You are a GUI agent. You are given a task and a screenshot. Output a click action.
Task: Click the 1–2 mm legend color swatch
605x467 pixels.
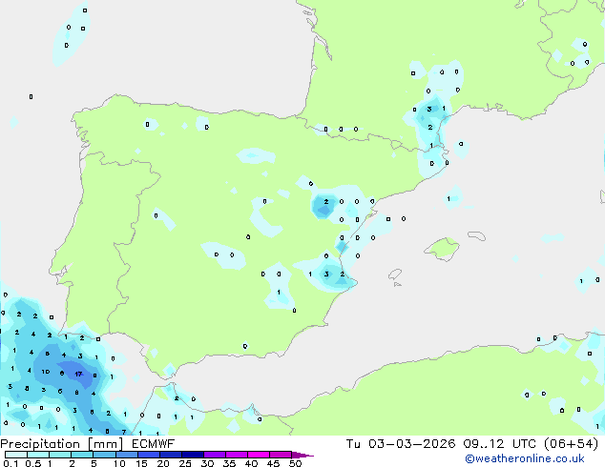pyautogui.click(x=60, y=455)
